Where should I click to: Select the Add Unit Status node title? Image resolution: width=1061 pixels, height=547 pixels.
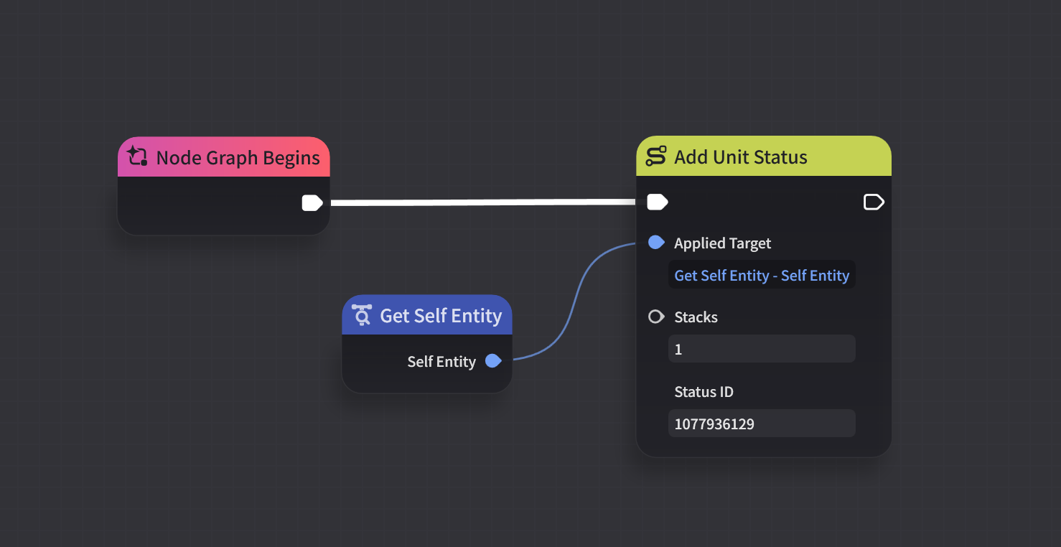pos(741,157)
